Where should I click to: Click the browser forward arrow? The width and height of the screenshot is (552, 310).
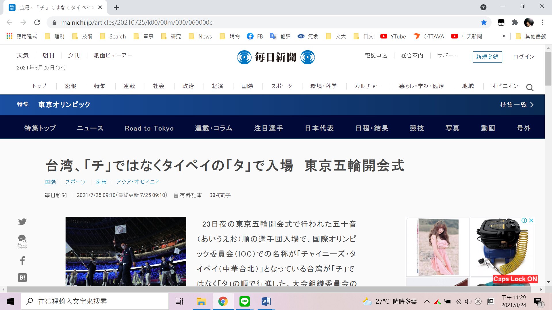(x=23, y=22)
